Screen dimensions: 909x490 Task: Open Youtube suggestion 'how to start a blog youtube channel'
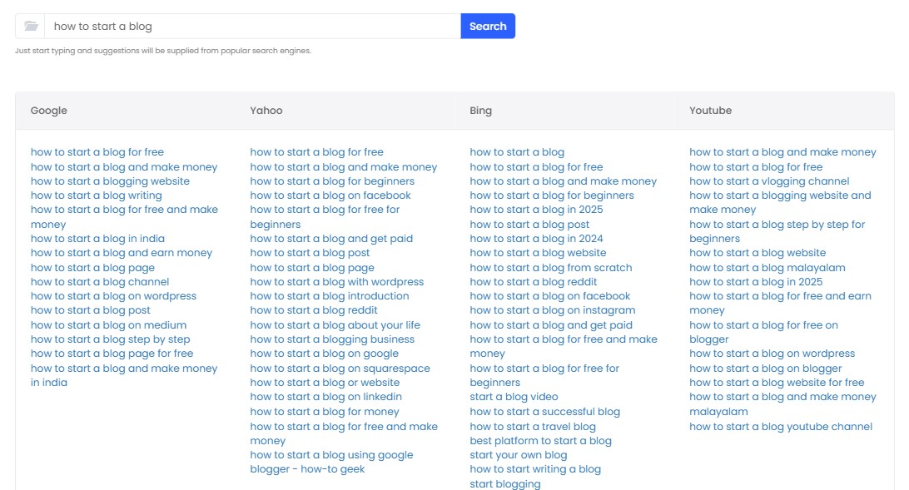pyautogui.click(x=781, y=427)
